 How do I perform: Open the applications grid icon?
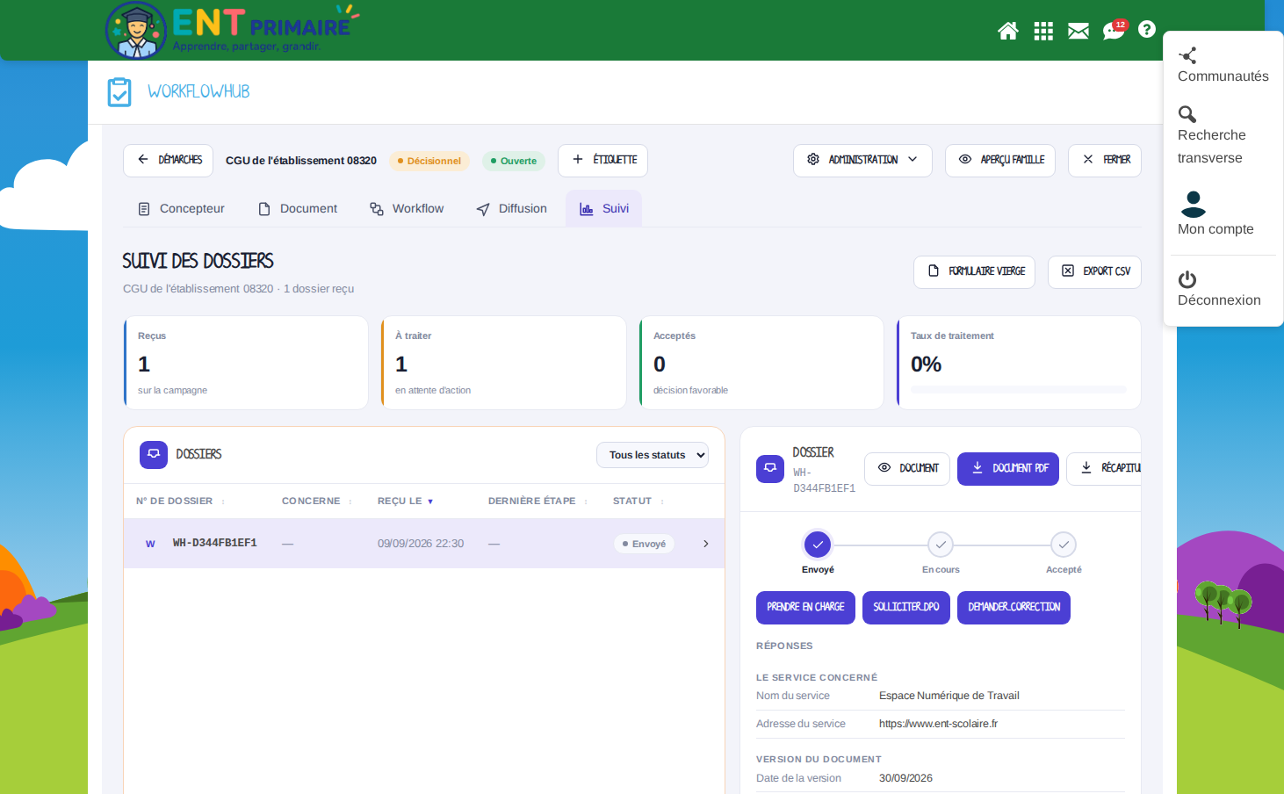1043,31
